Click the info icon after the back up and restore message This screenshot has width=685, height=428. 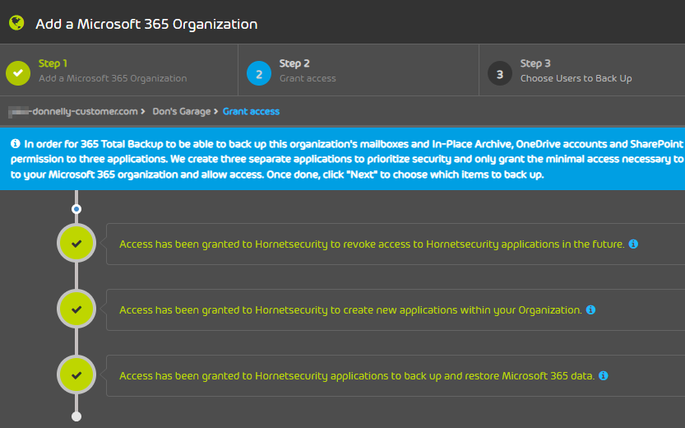604,375
